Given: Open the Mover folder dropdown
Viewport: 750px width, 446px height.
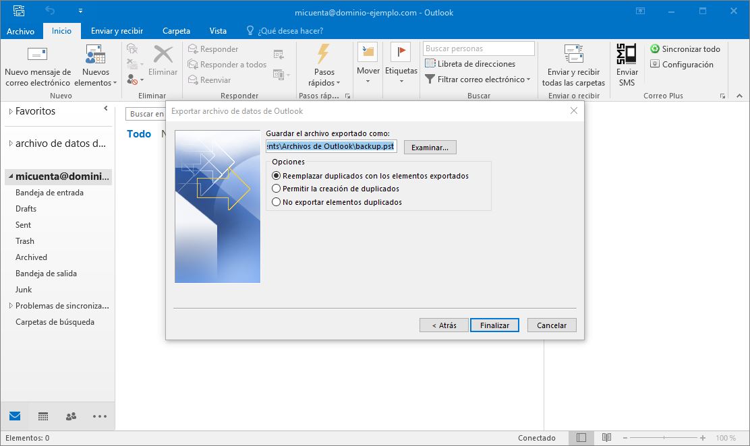Looking at the screenshot, I should (x=368, y=65).
